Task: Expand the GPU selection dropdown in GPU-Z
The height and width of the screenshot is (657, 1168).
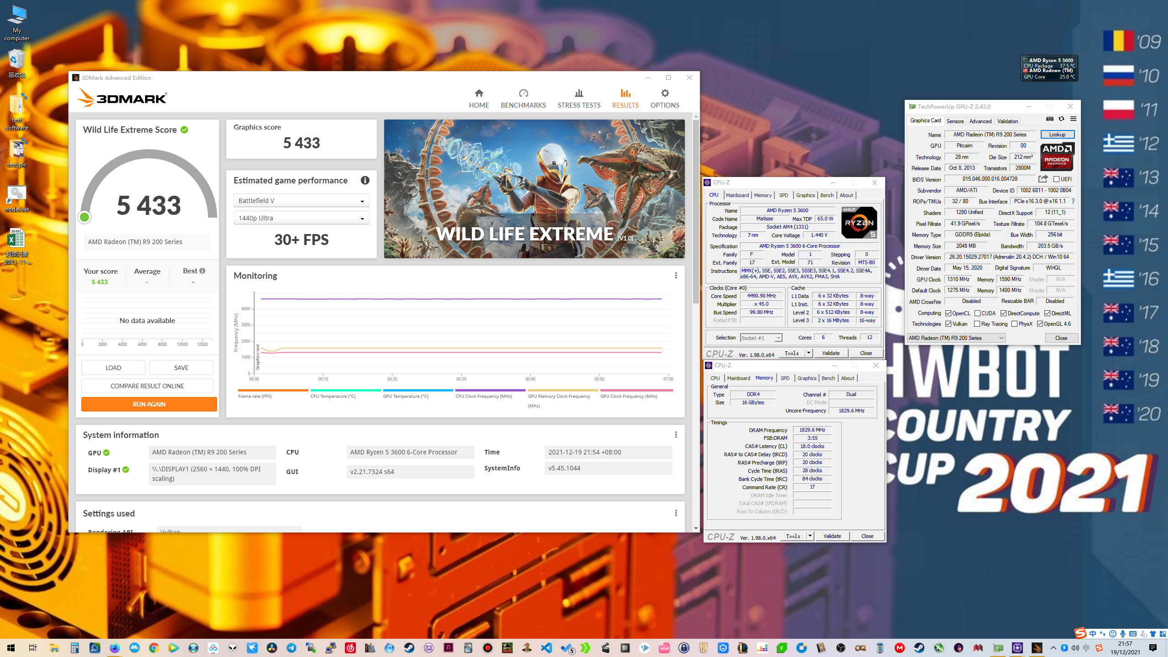Action: point(956,338)
